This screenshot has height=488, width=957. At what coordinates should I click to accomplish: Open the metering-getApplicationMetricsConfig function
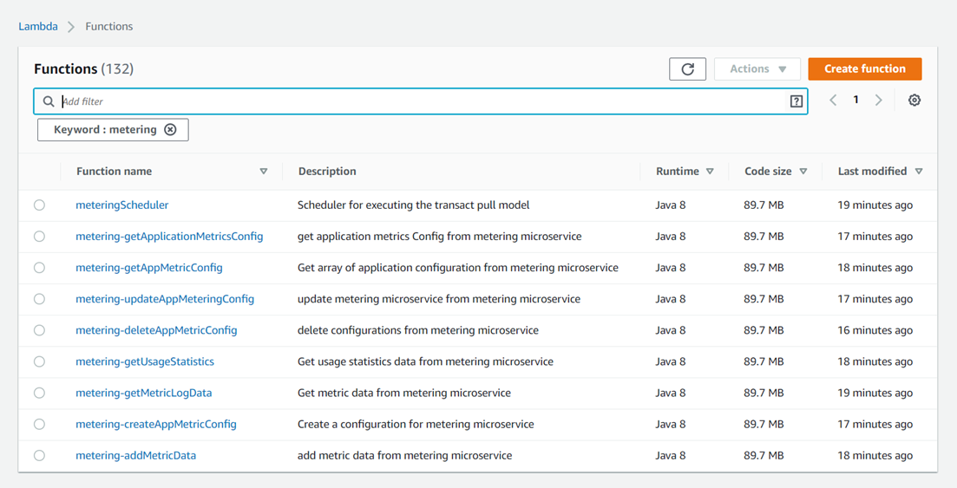[169, 237]
